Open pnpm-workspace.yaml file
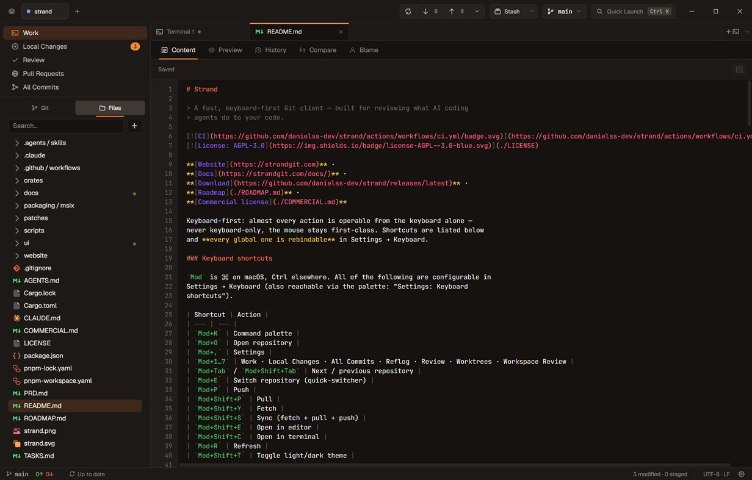The width and height of the screenshot is (752, 480). (75, 381)
